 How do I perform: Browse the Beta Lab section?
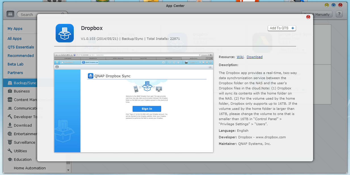tap(16, 64)
